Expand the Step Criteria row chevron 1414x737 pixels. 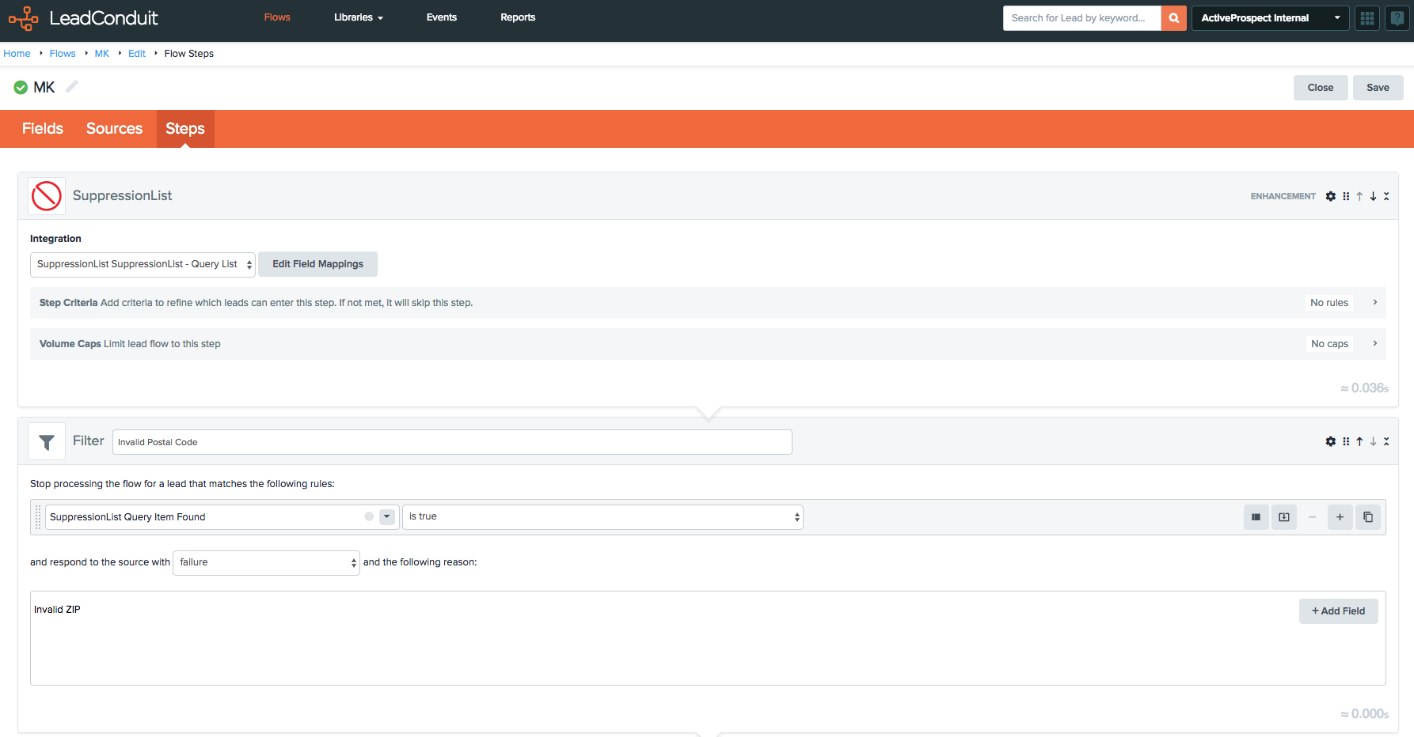[1375, 302]
